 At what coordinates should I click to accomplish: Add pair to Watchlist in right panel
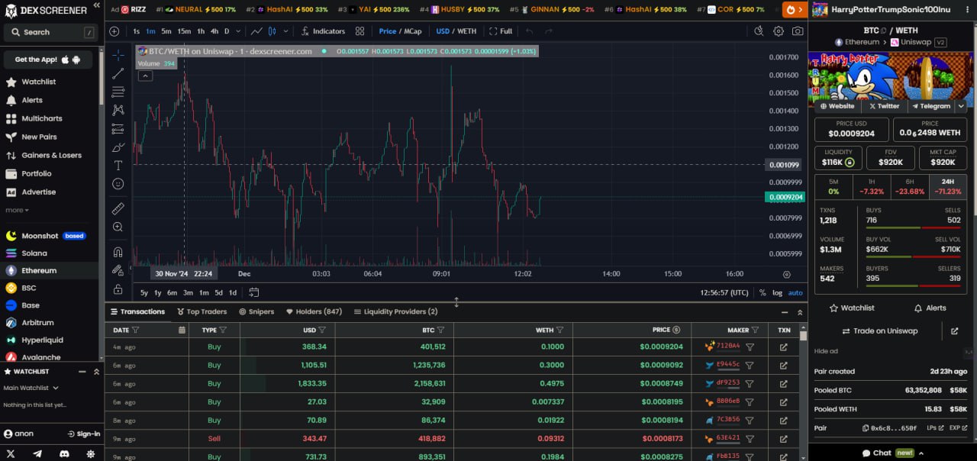[852, 308]
